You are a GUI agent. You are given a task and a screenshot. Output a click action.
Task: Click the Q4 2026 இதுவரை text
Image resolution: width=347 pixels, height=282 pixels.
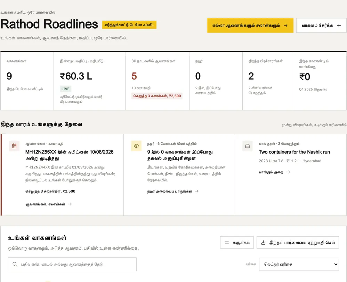tap(313, 89)
